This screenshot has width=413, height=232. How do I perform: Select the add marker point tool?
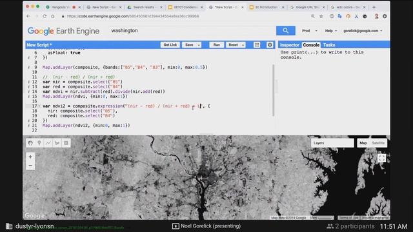pos(39,143)
